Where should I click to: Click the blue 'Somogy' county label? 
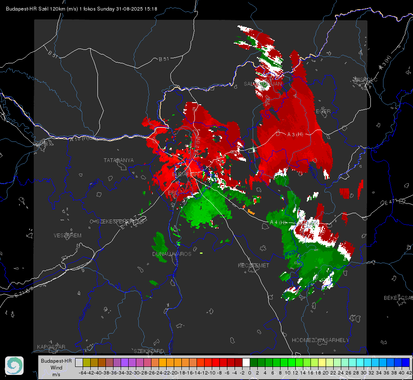85,312
